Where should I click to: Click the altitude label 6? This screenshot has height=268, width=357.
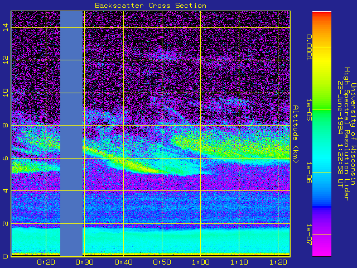point(6,158)
